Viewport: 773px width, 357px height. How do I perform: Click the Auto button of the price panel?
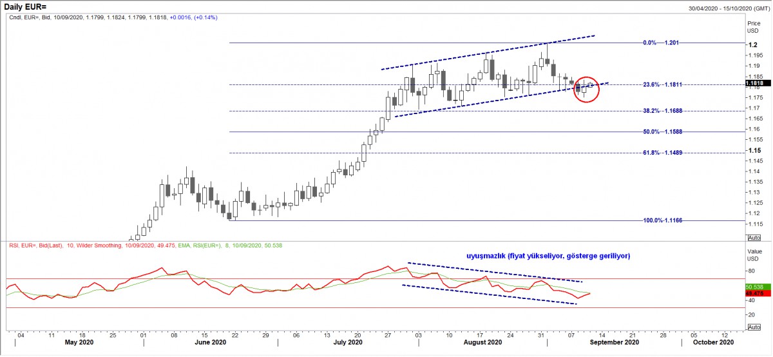(753, 237)
